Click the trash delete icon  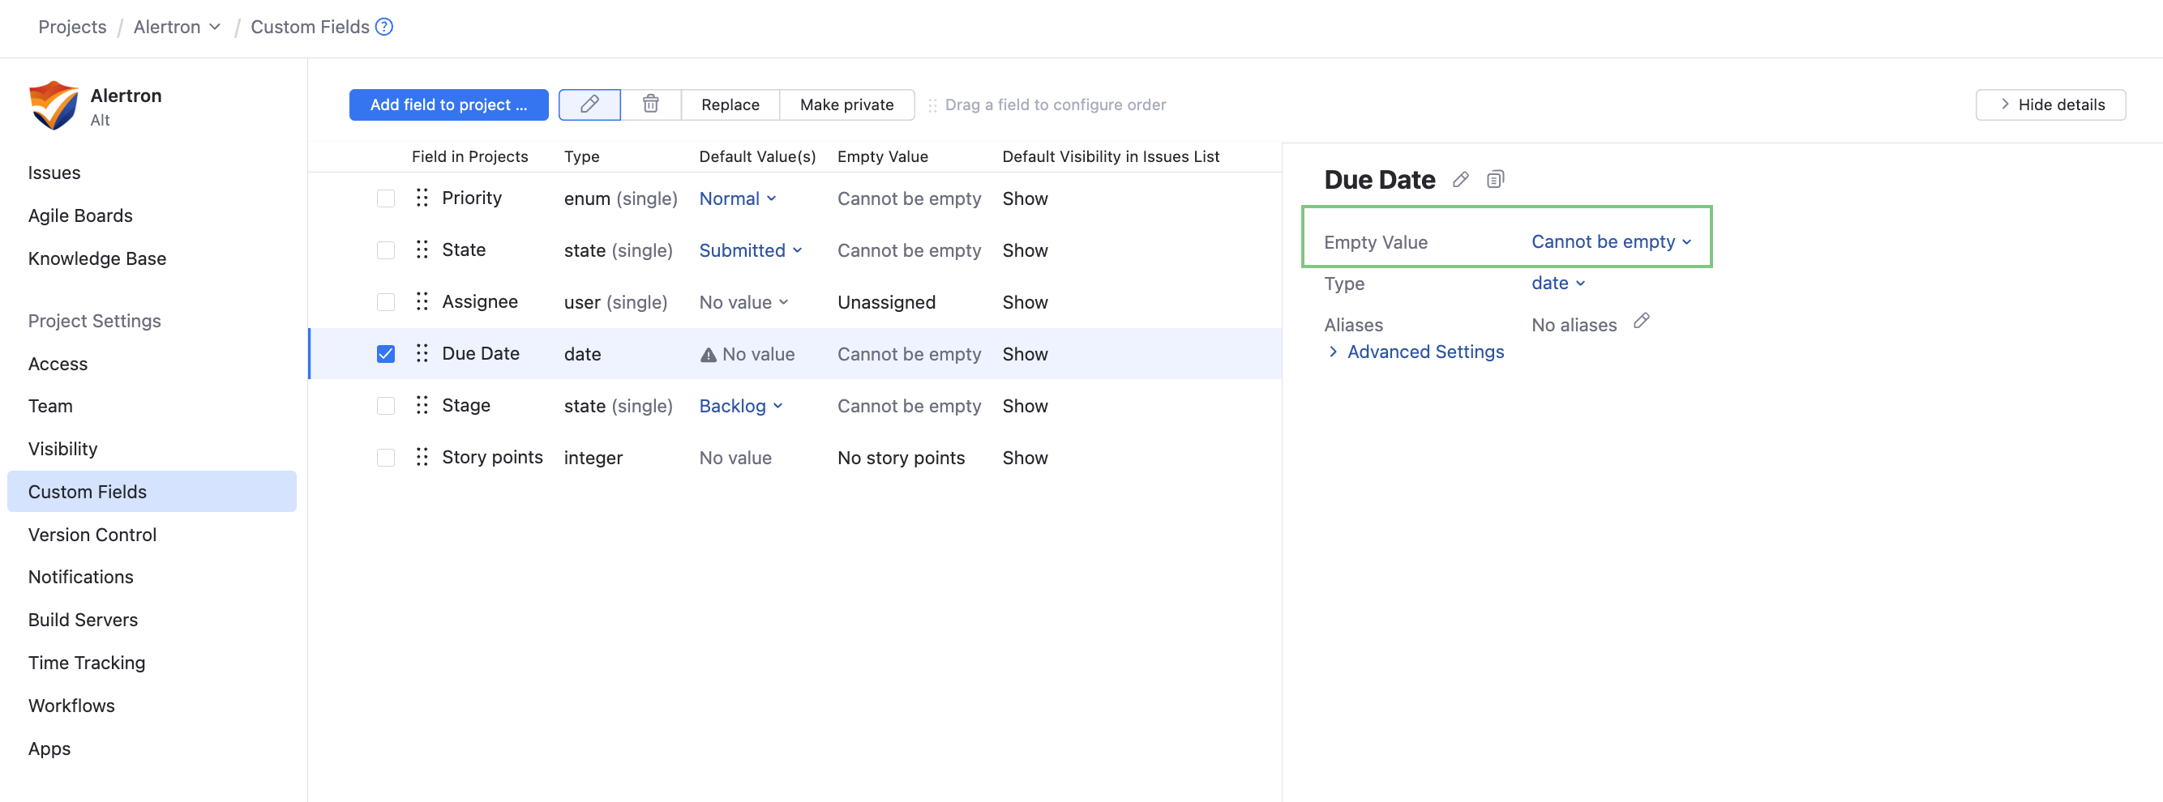pyautogui.click(x=650, y=104)
